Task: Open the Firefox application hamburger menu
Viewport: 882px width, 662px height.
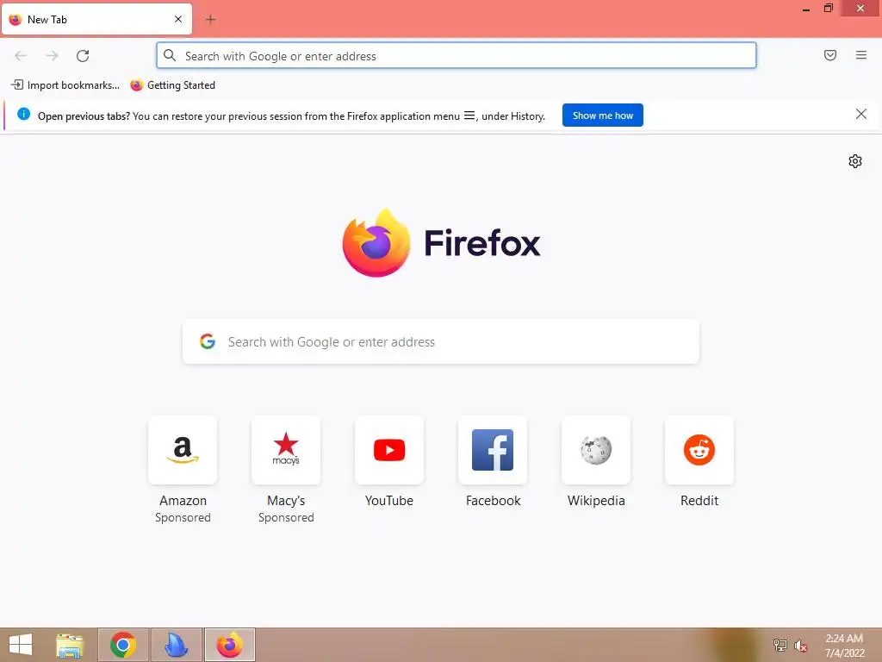Action: point(861,55)
